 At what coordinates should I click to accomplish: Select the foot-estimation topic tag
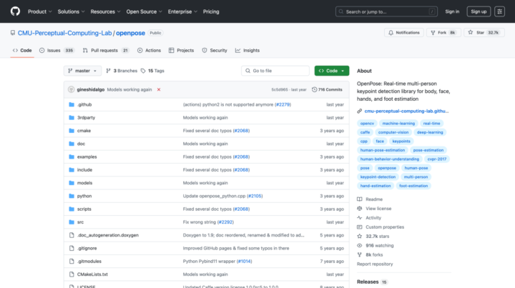click(x=413, y=186)
